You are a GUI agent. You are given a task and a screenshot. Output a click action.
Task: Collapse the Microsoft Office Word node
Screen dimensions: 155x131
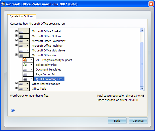pos(16,55)
